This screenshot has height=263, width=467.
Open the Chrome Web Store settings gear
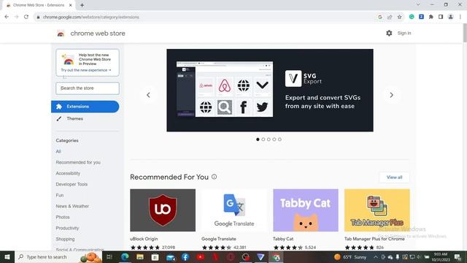(x=389, y=33)
